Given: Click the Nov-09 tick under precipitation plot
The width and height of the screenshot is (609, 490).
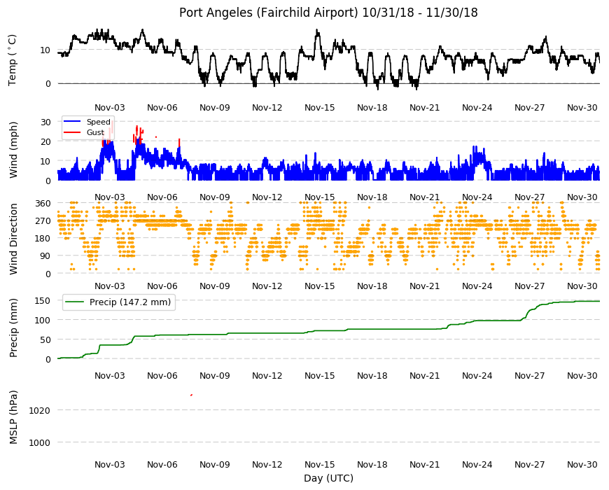Looking at the screenshot, I should pyautogui.click(x=214, y=375).
